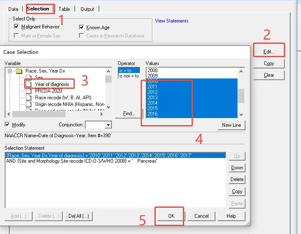Click the New Line button
The width and height of the screenshot is (301, 234).
[231, 125]
